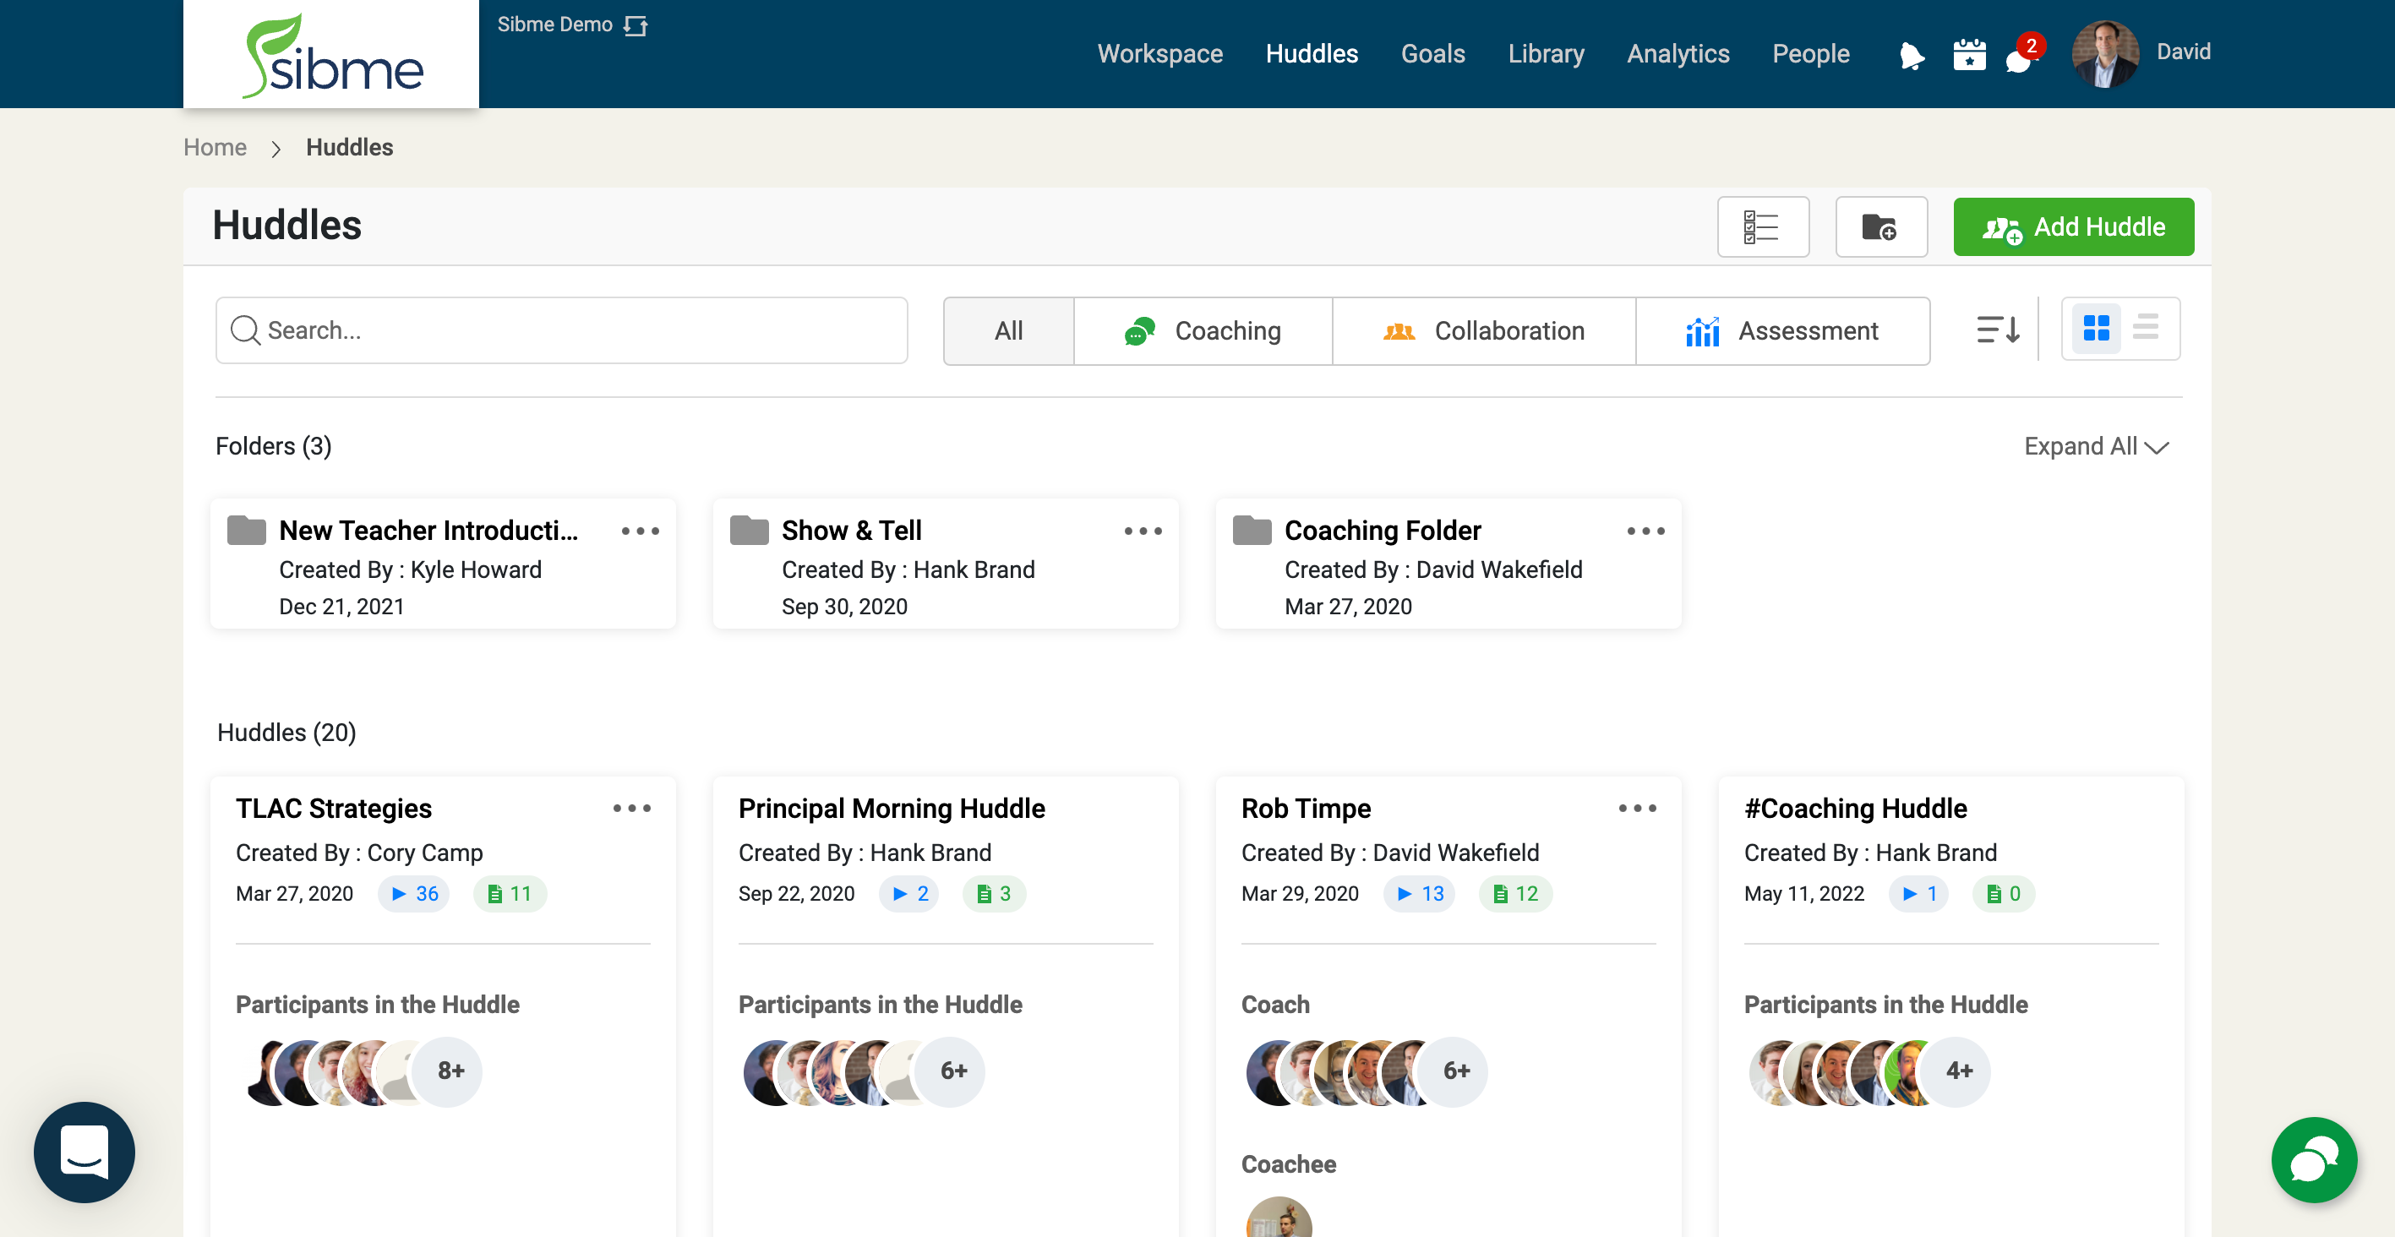Open the sort order icon

pos(1997,329)
